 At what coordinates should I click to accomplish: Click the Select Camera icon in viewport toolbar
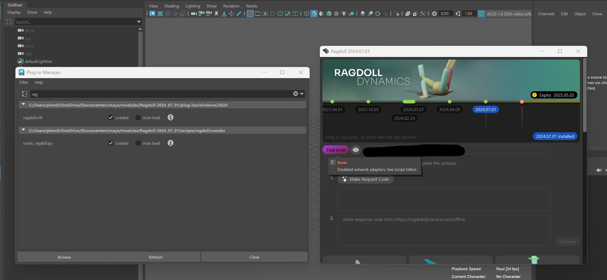coord(194,14)
